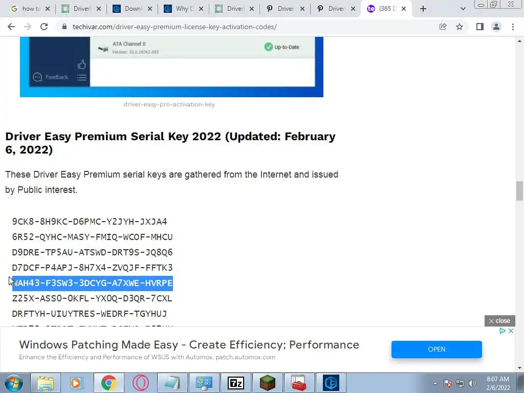Dismiss the ad with the 'close' button
524x393 pixels.
(x=499, y=321)
